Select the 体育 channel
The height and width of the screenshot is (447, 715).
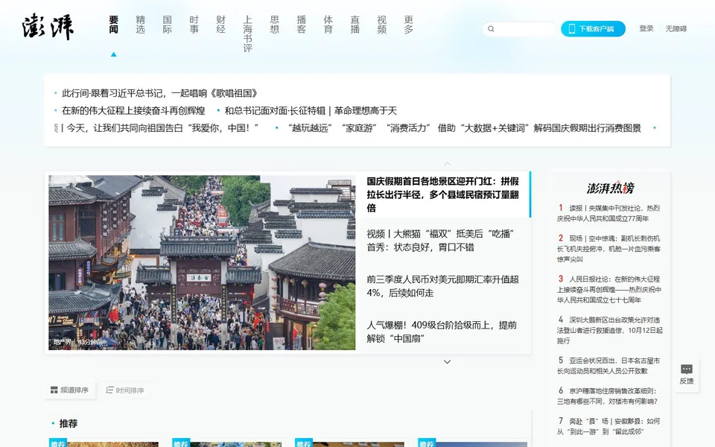[328, 25]
